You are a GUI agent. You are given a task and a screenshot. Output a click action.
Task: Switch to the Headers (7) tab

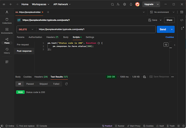point(52,37)
